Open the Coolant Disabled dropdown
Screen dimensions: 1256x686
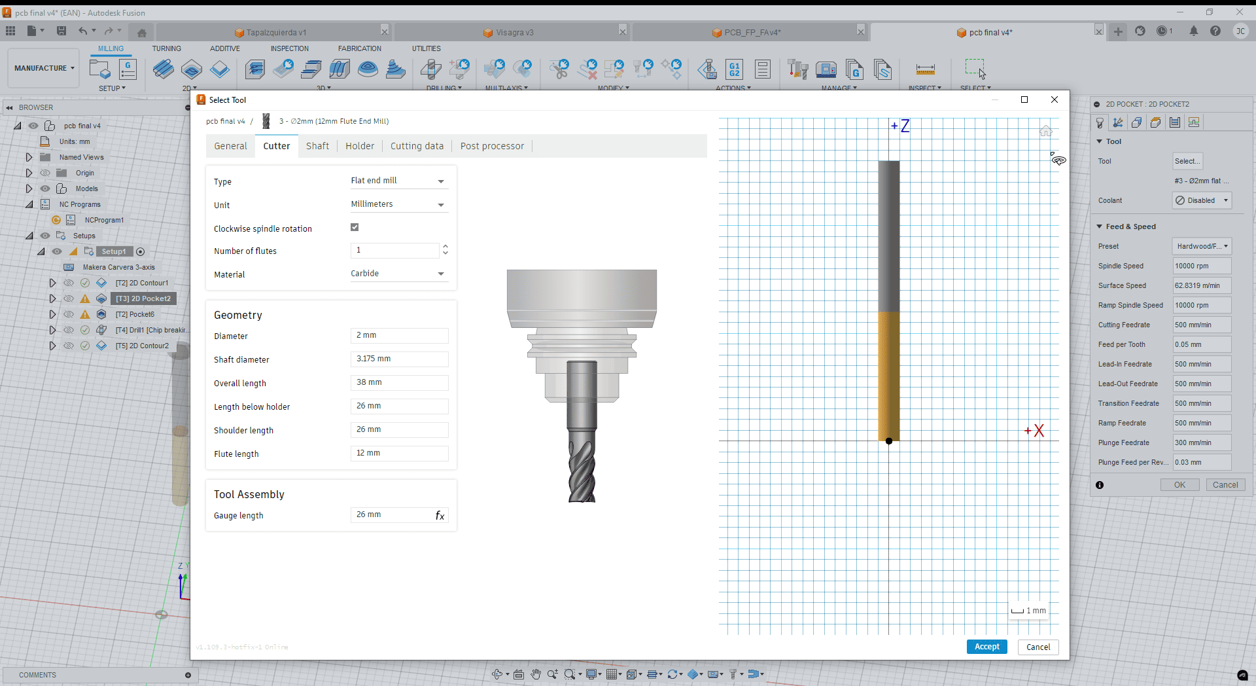[x=1202, y=200]
